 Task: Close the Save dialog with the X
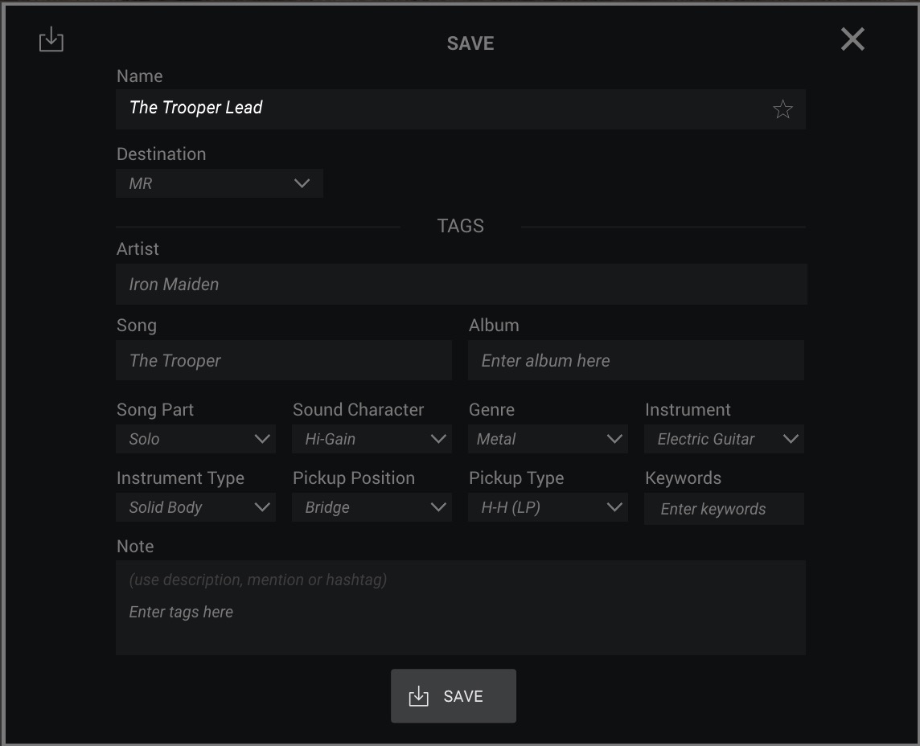[x=852, y=39]
